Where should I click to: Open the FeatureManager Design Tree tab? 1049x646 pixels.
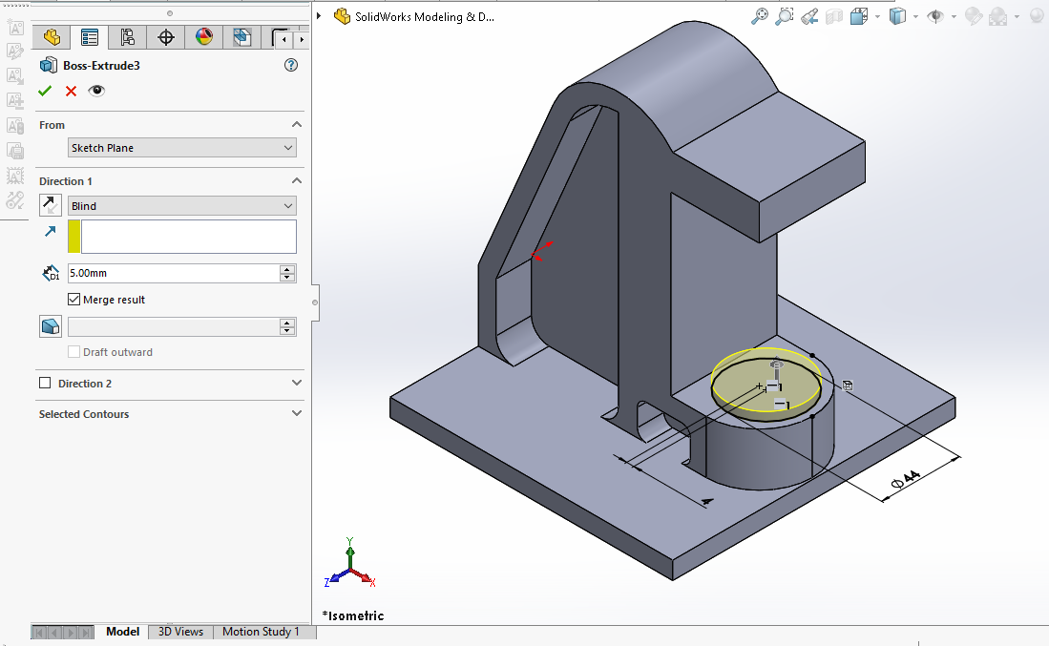(52, 38)
